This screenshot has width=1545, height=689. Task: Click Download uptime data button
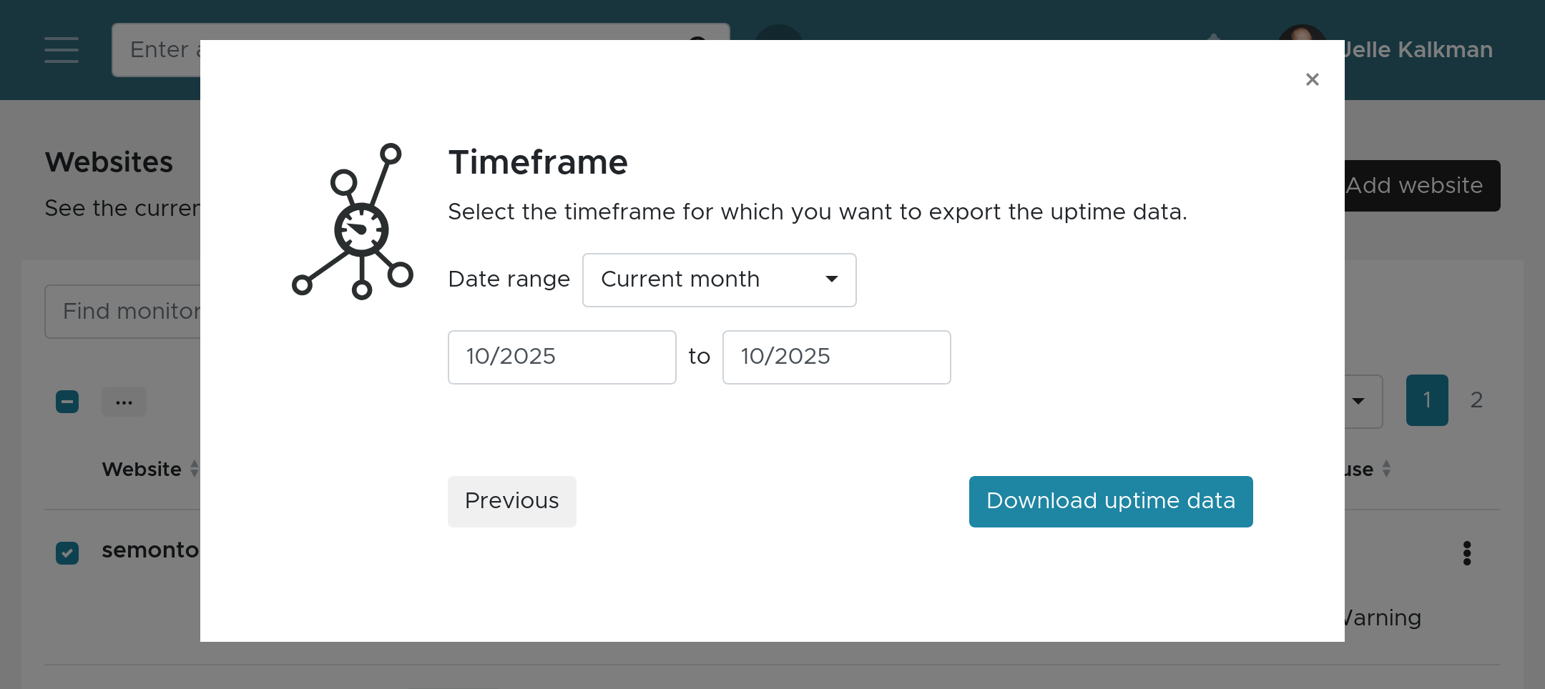pyautogui.click(x=1110, y=501)
